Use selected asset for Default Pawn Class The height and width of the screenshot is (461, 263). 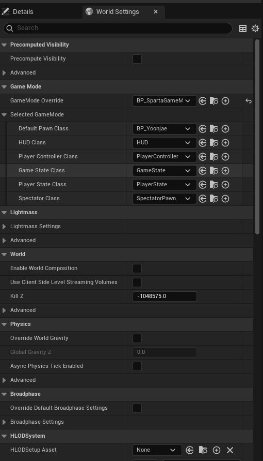[202, 129]
